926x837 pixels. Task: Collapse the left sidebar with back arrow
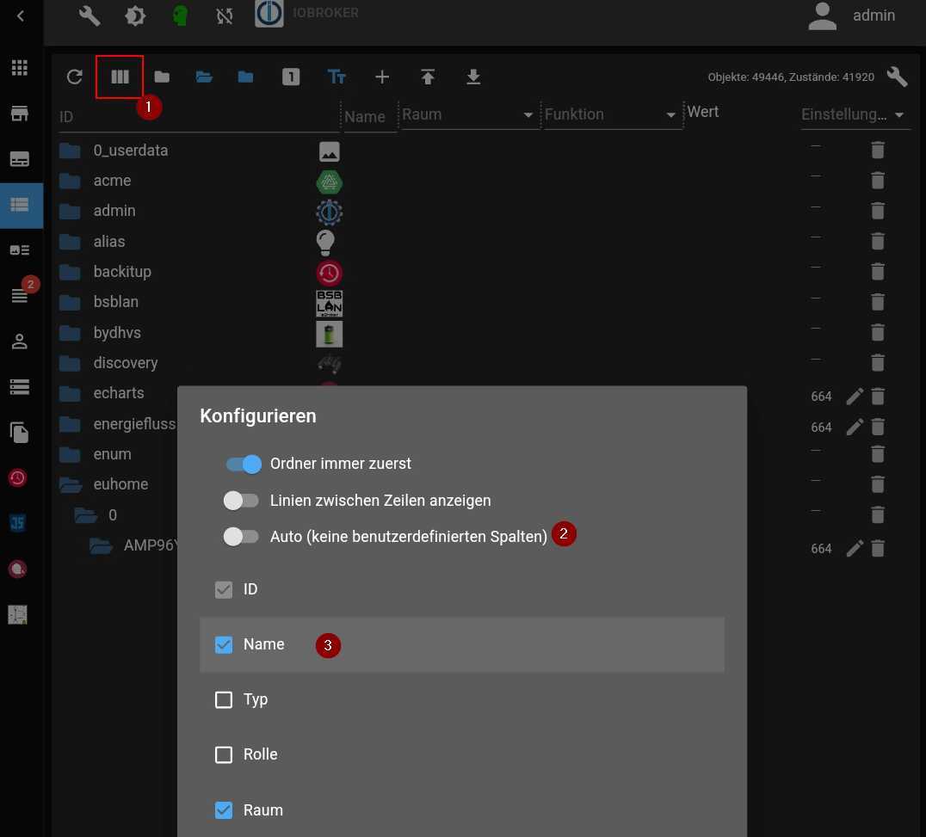(x=21, y=16)
